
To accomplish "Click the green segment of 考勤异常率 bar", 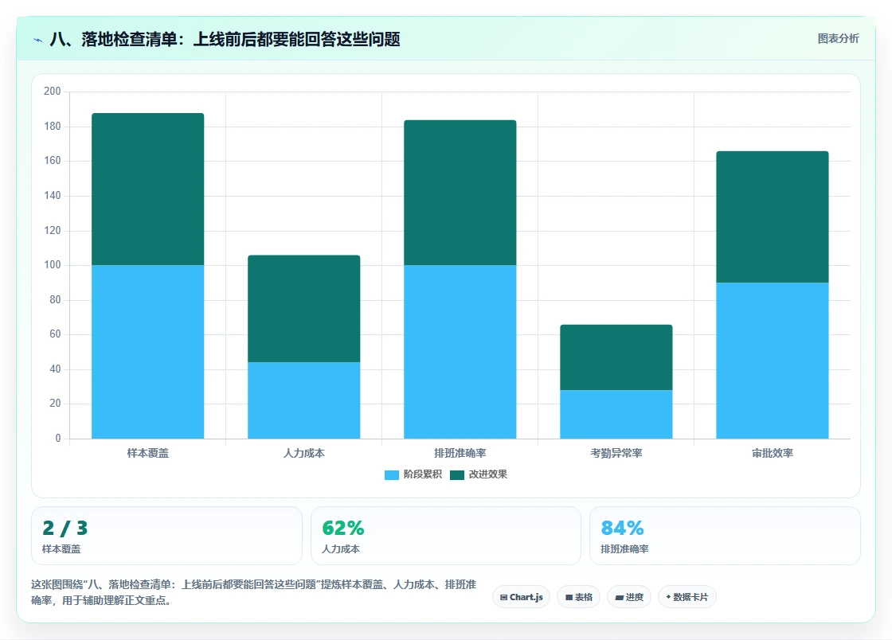I will [x=616, y=357].
